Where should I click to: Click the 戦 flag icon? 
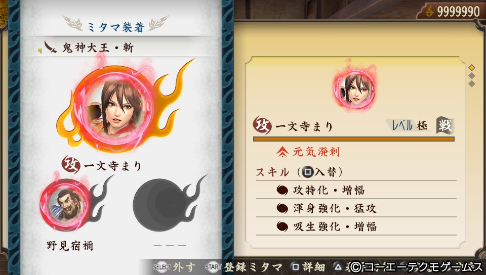tap(445, 125)
